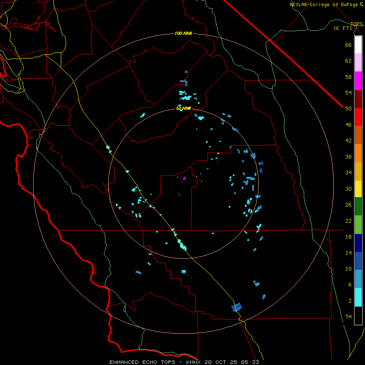This screenshot has height=365, width=365.
Task: Click the 50 legend value
Action: [x=348, y=109]
